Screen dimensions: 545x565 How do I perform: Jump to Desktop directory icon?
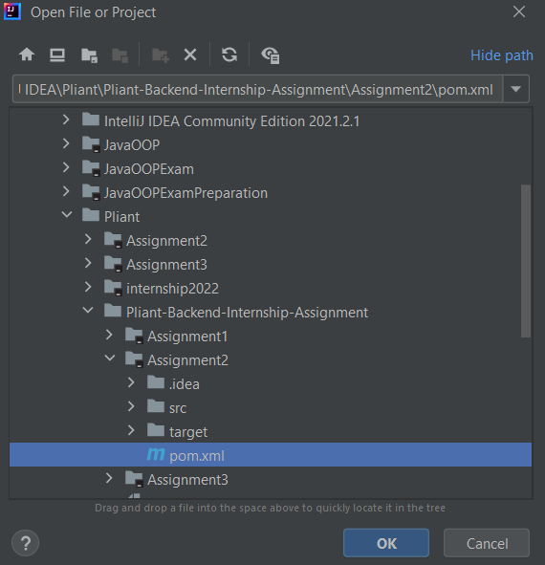click(57, 55)
